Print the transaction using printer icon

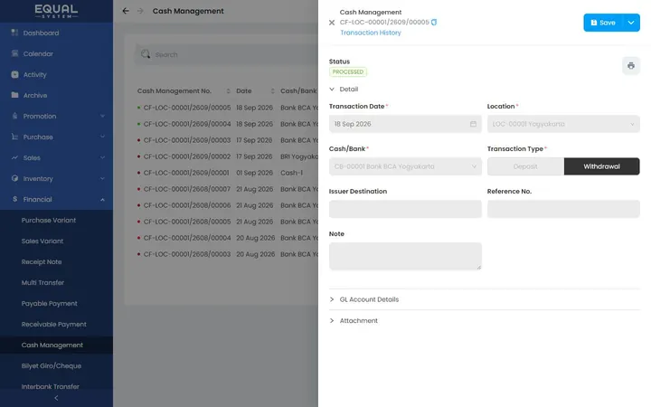click(x=631, y=66)
